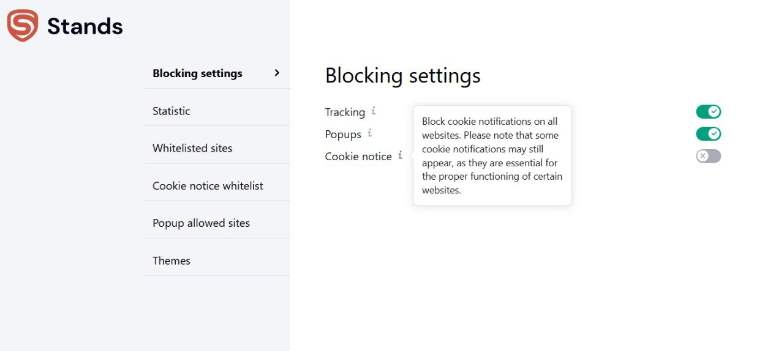Viewport: 784px width, 351px height.
Task: Switch to the Themes section
Action: 171,260
